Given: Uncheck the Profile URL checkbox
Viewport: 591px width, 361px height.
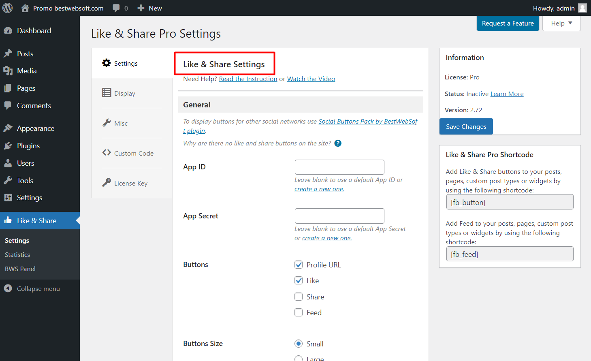Looking at the screenshot, I should pyautogui.click(x=299, y=265).
